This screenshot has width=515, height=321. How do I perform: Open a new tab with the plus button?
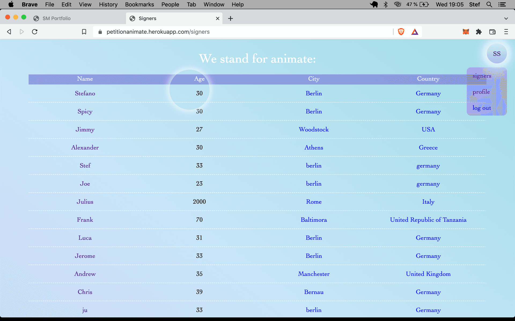pos(230,18)
